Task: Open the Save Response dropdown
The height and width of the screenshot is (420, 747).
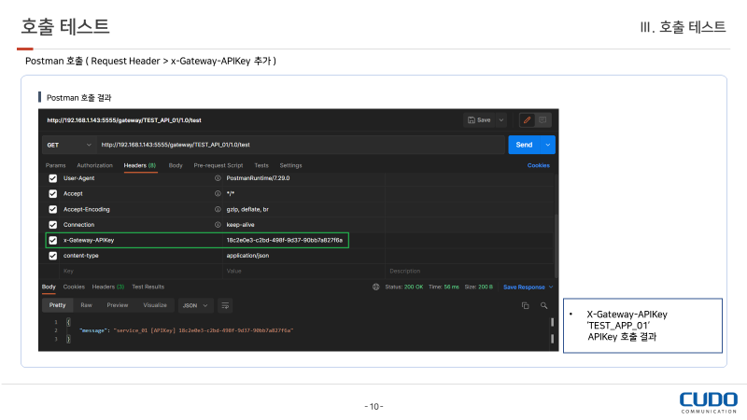Action: click(x=529, y=287)
